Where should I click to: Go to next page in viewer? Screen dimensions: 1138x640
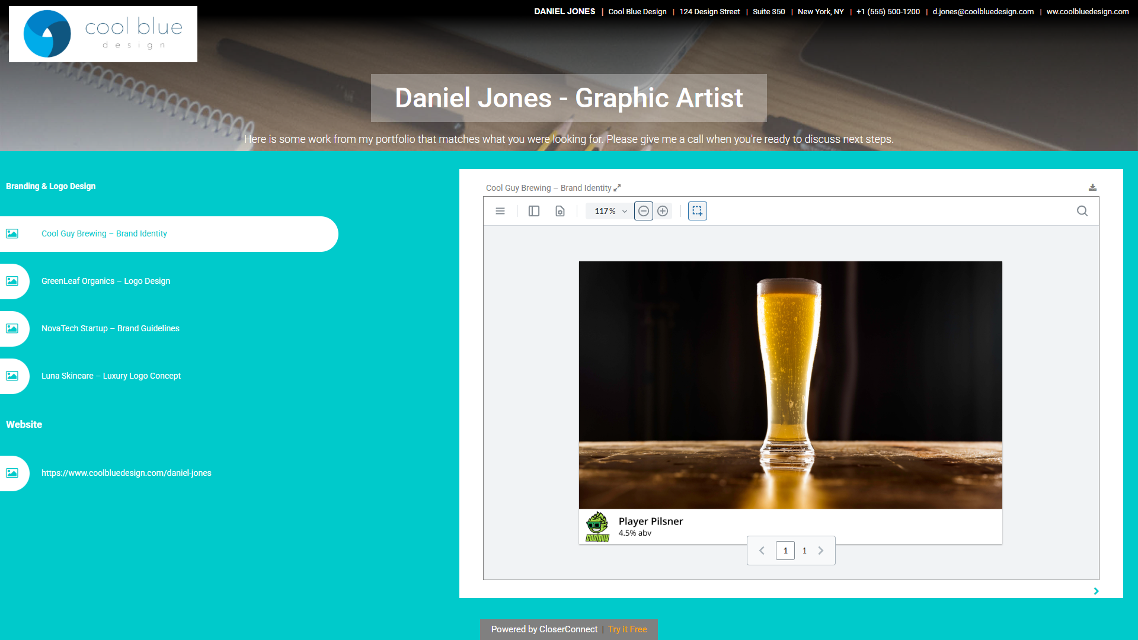click(x=821, y=551)
